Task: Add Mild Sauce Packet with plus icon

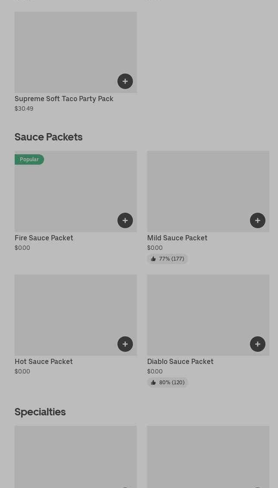Action: click(258, 220)
